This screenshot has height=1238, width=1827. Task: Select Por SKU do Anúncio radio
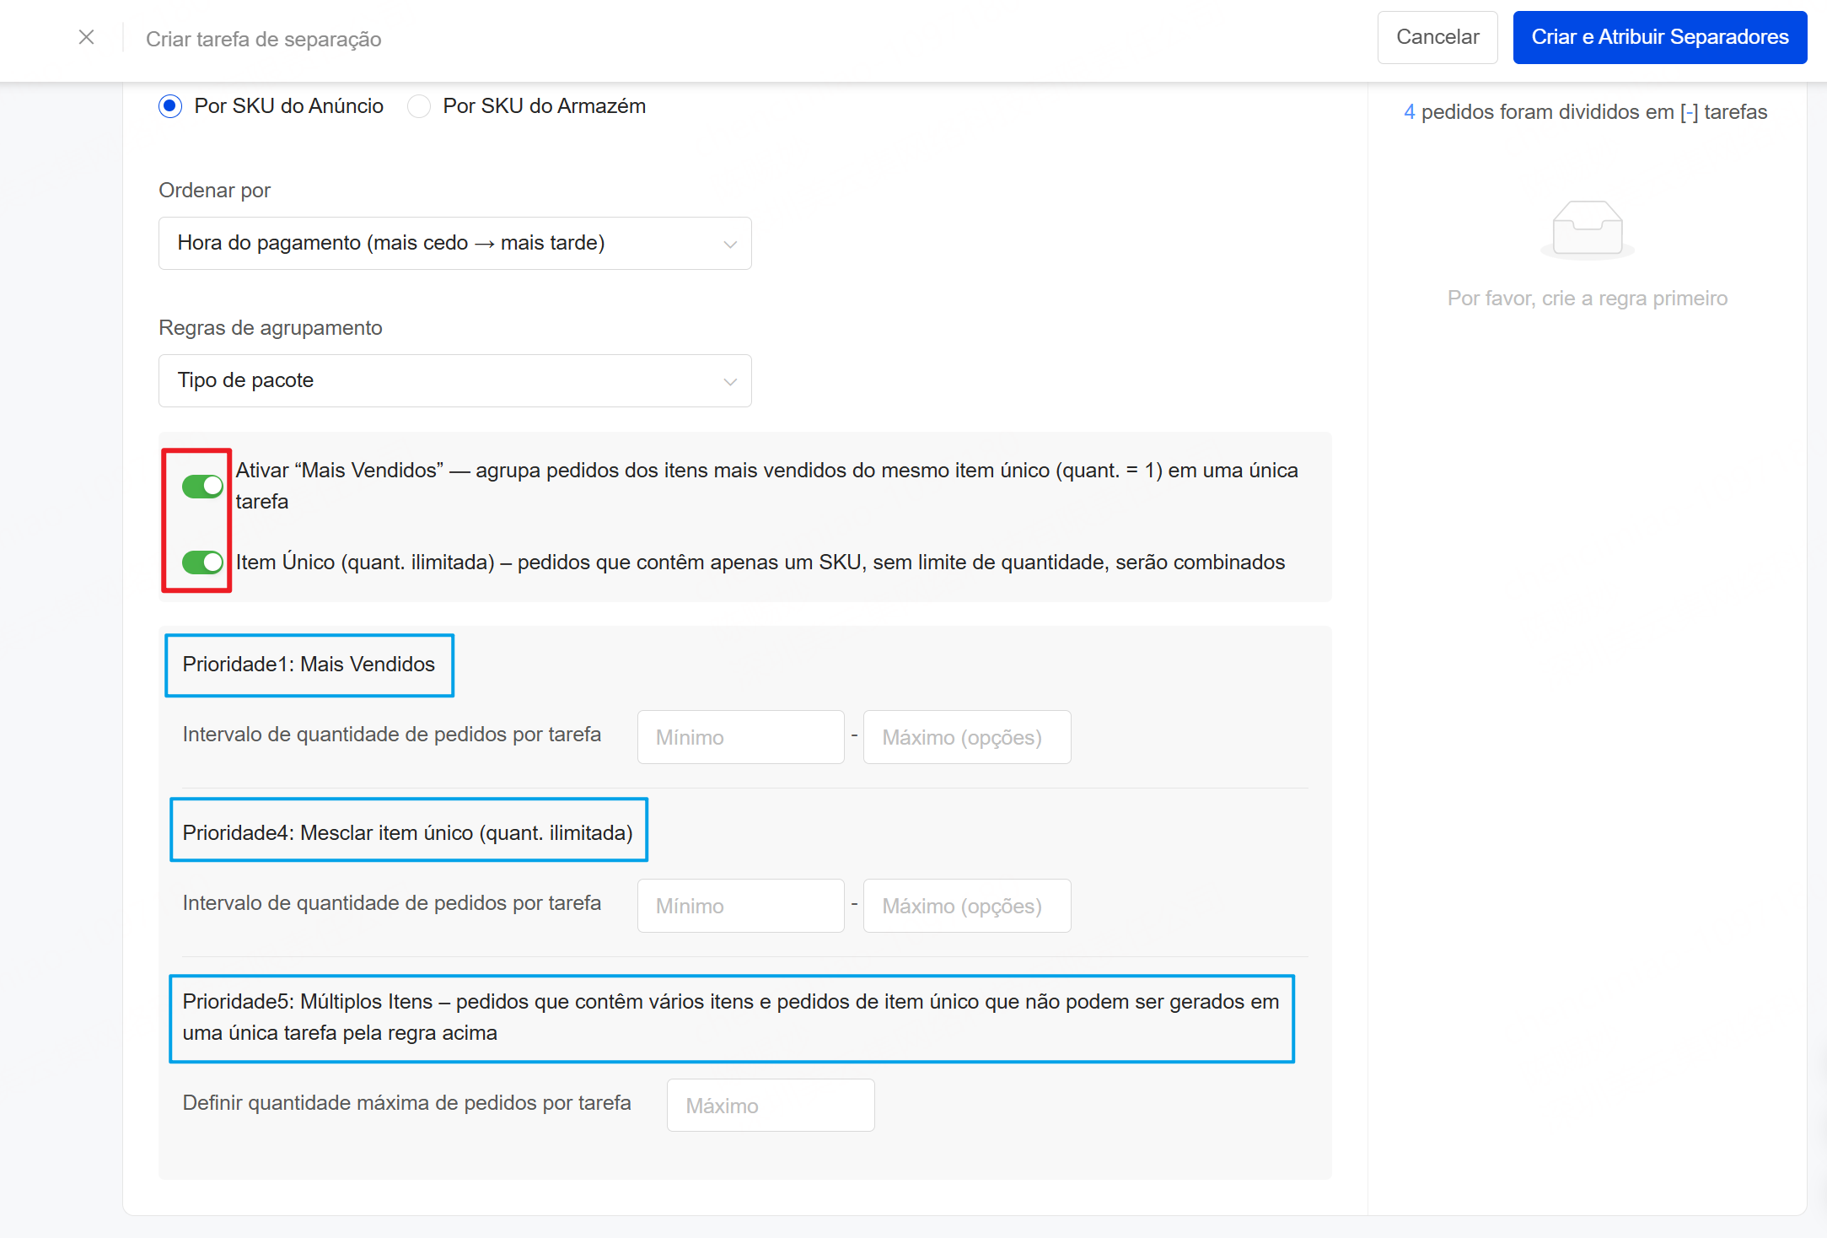tap(170, 106)
